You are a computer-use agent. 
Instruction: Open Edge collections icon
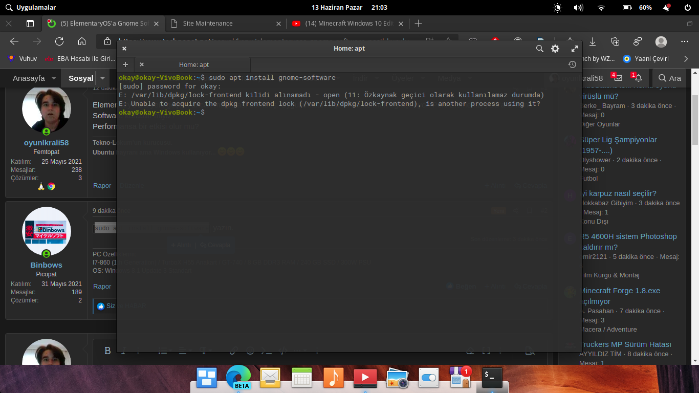[615, 41]
